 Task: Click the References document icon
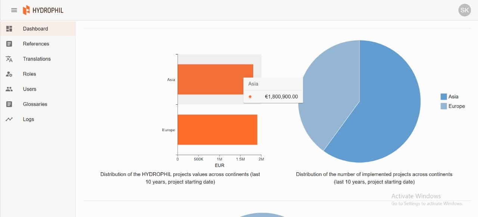click(9, 44)
